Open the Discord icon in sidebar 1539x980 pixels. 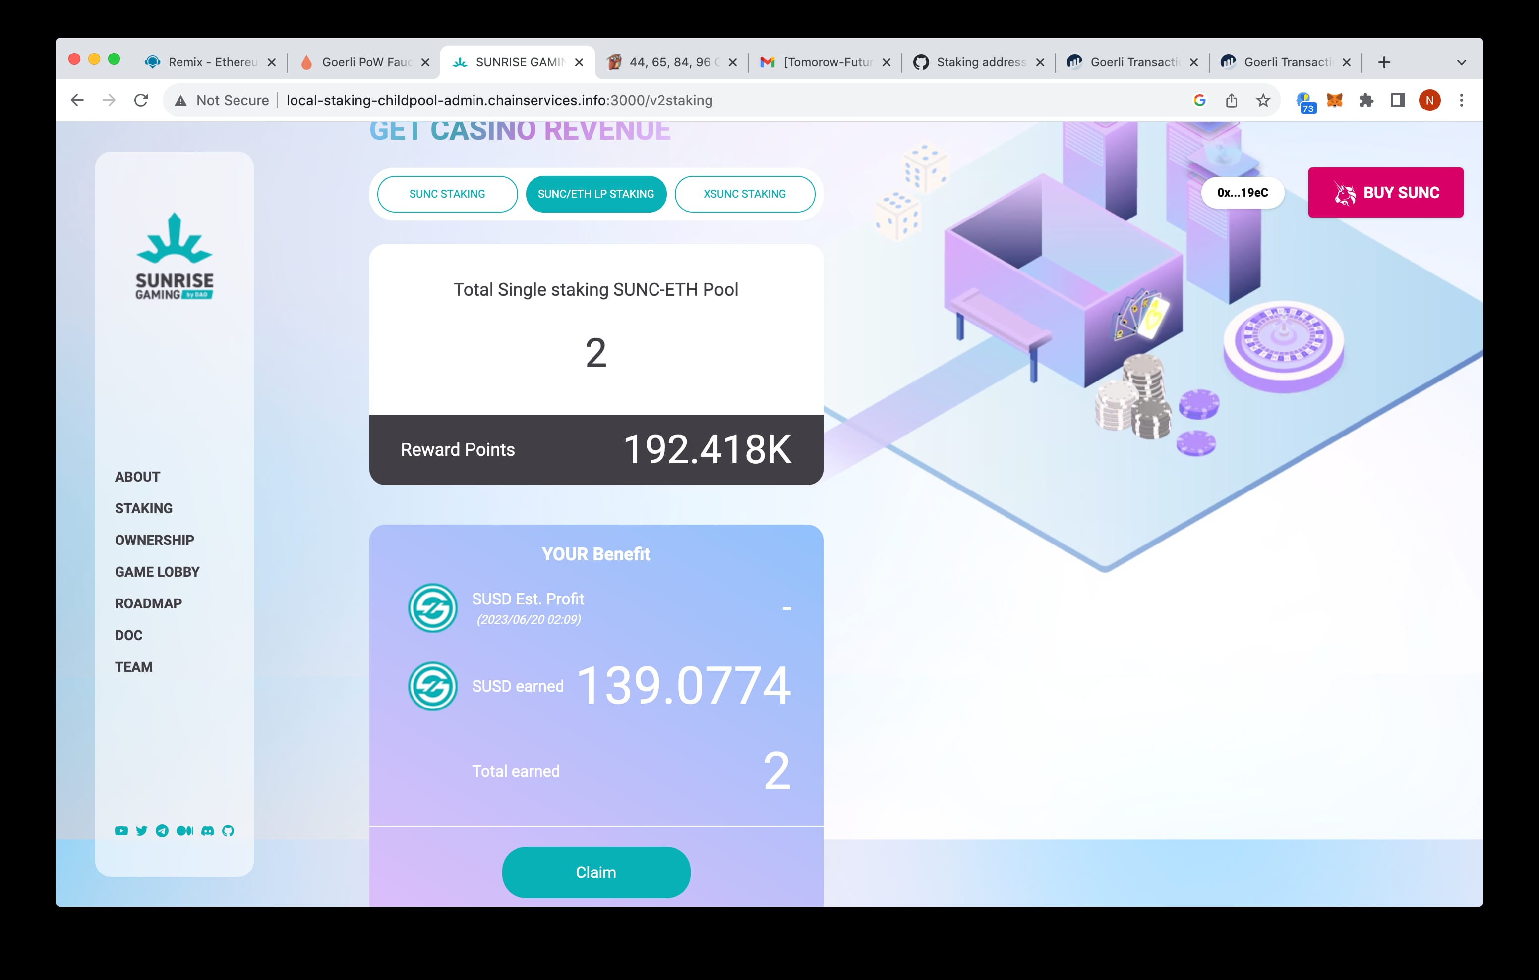(x=208, y=830)
